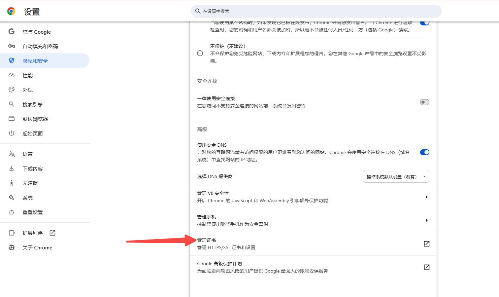499x297 pixels.
Task: Click the Chrome icon for 关于 Chrome
Action: [12, 247]
